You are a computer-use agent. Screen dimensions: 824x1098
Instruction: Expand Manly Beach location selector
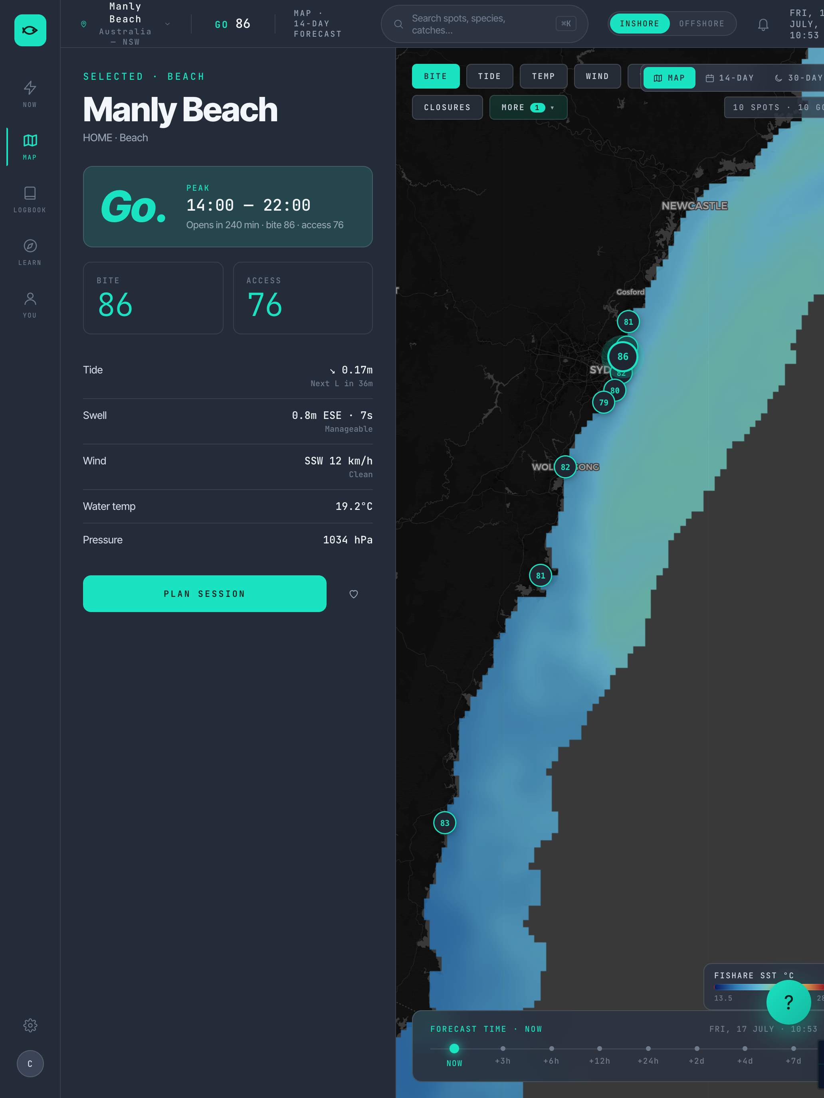(125, 24)
